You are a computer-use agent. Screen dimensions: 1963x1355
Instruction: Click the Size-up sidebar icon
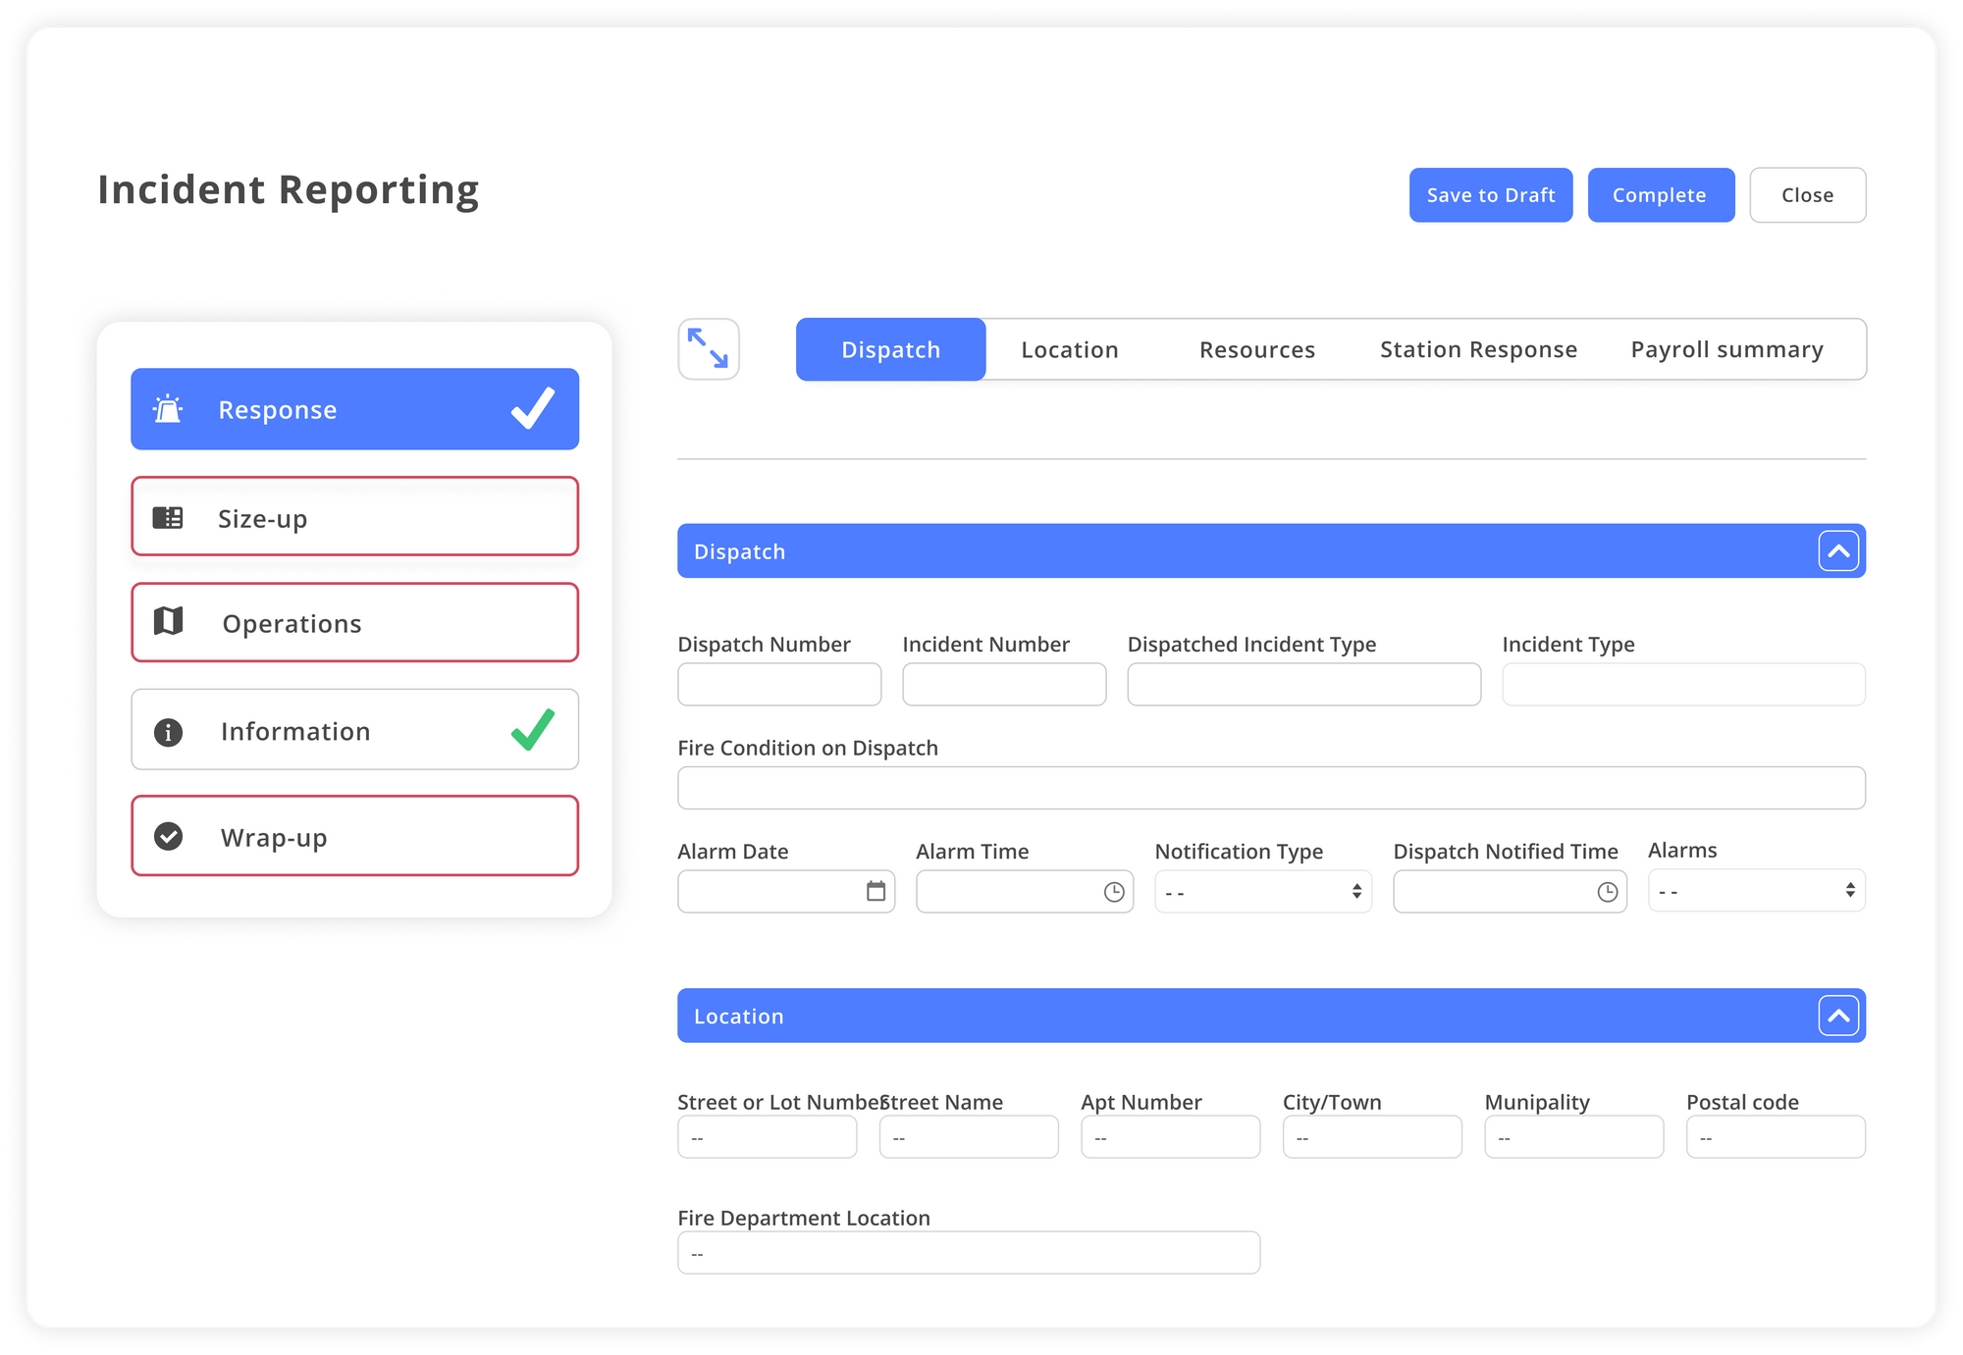point(168,517)
